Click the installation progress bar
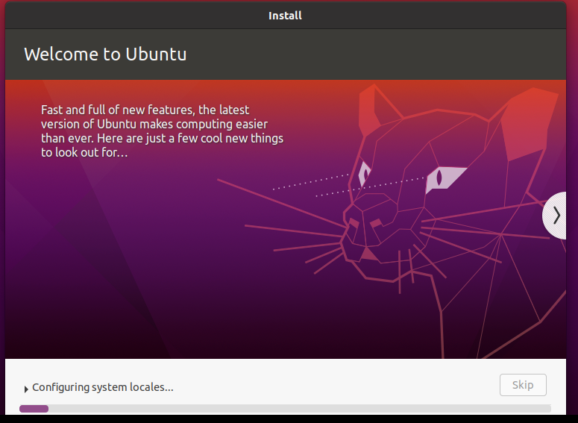Viewport: 578px width, 423px height. coord(285,409)
